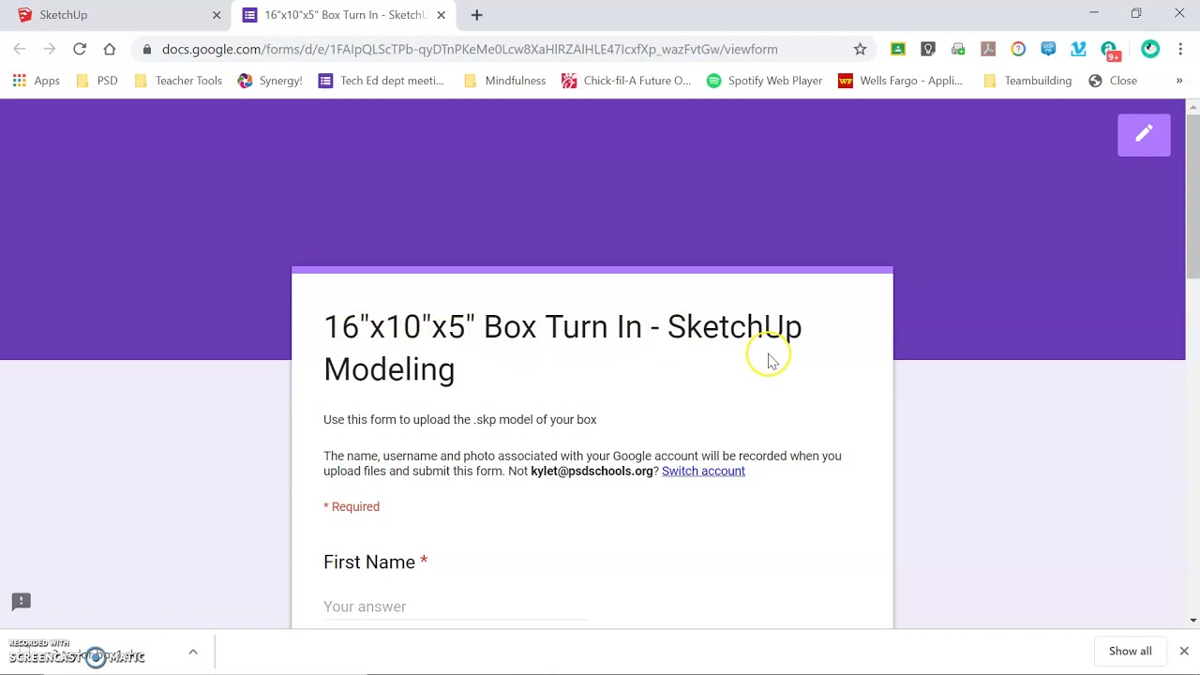Open the Wells Fargo bookmark
The width and height of the screenshot is (1200, 675).
tap(901, 81)
